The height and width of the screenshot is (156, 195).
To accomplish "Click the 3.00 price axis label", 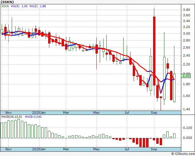I will click(x=186, y=33).
